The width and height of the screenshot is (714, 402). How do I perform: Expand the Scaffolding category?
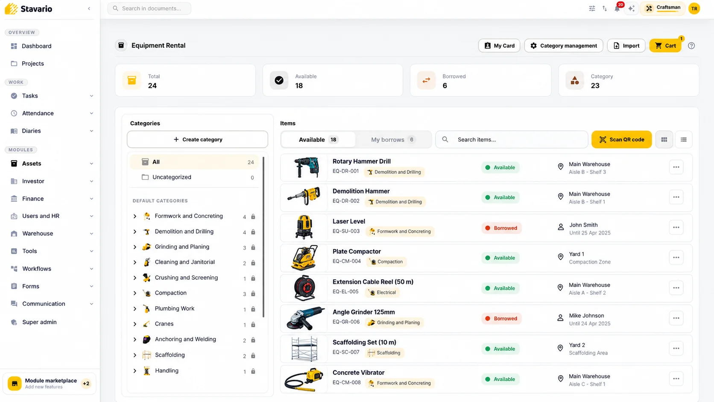pos(135,355)
